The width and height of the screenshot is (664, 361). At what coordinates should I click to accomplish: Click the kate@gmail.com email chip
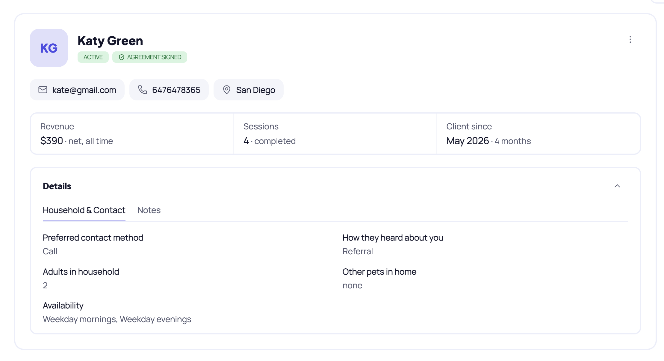77,90
